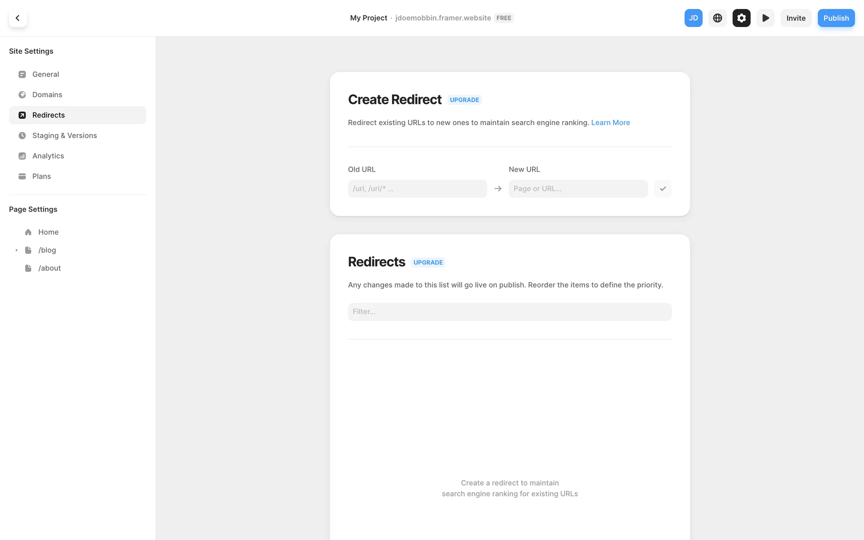This screenshot has height=540, width=864.
Task: Open Analytics settings section
Action: coord(48,156)
